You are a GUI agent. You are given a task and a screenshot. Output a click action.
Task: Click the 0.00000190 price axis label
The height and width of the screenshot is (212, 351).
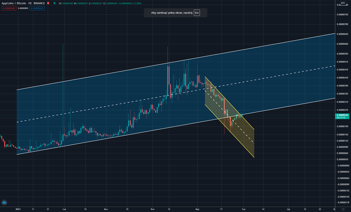coord(342,126)
